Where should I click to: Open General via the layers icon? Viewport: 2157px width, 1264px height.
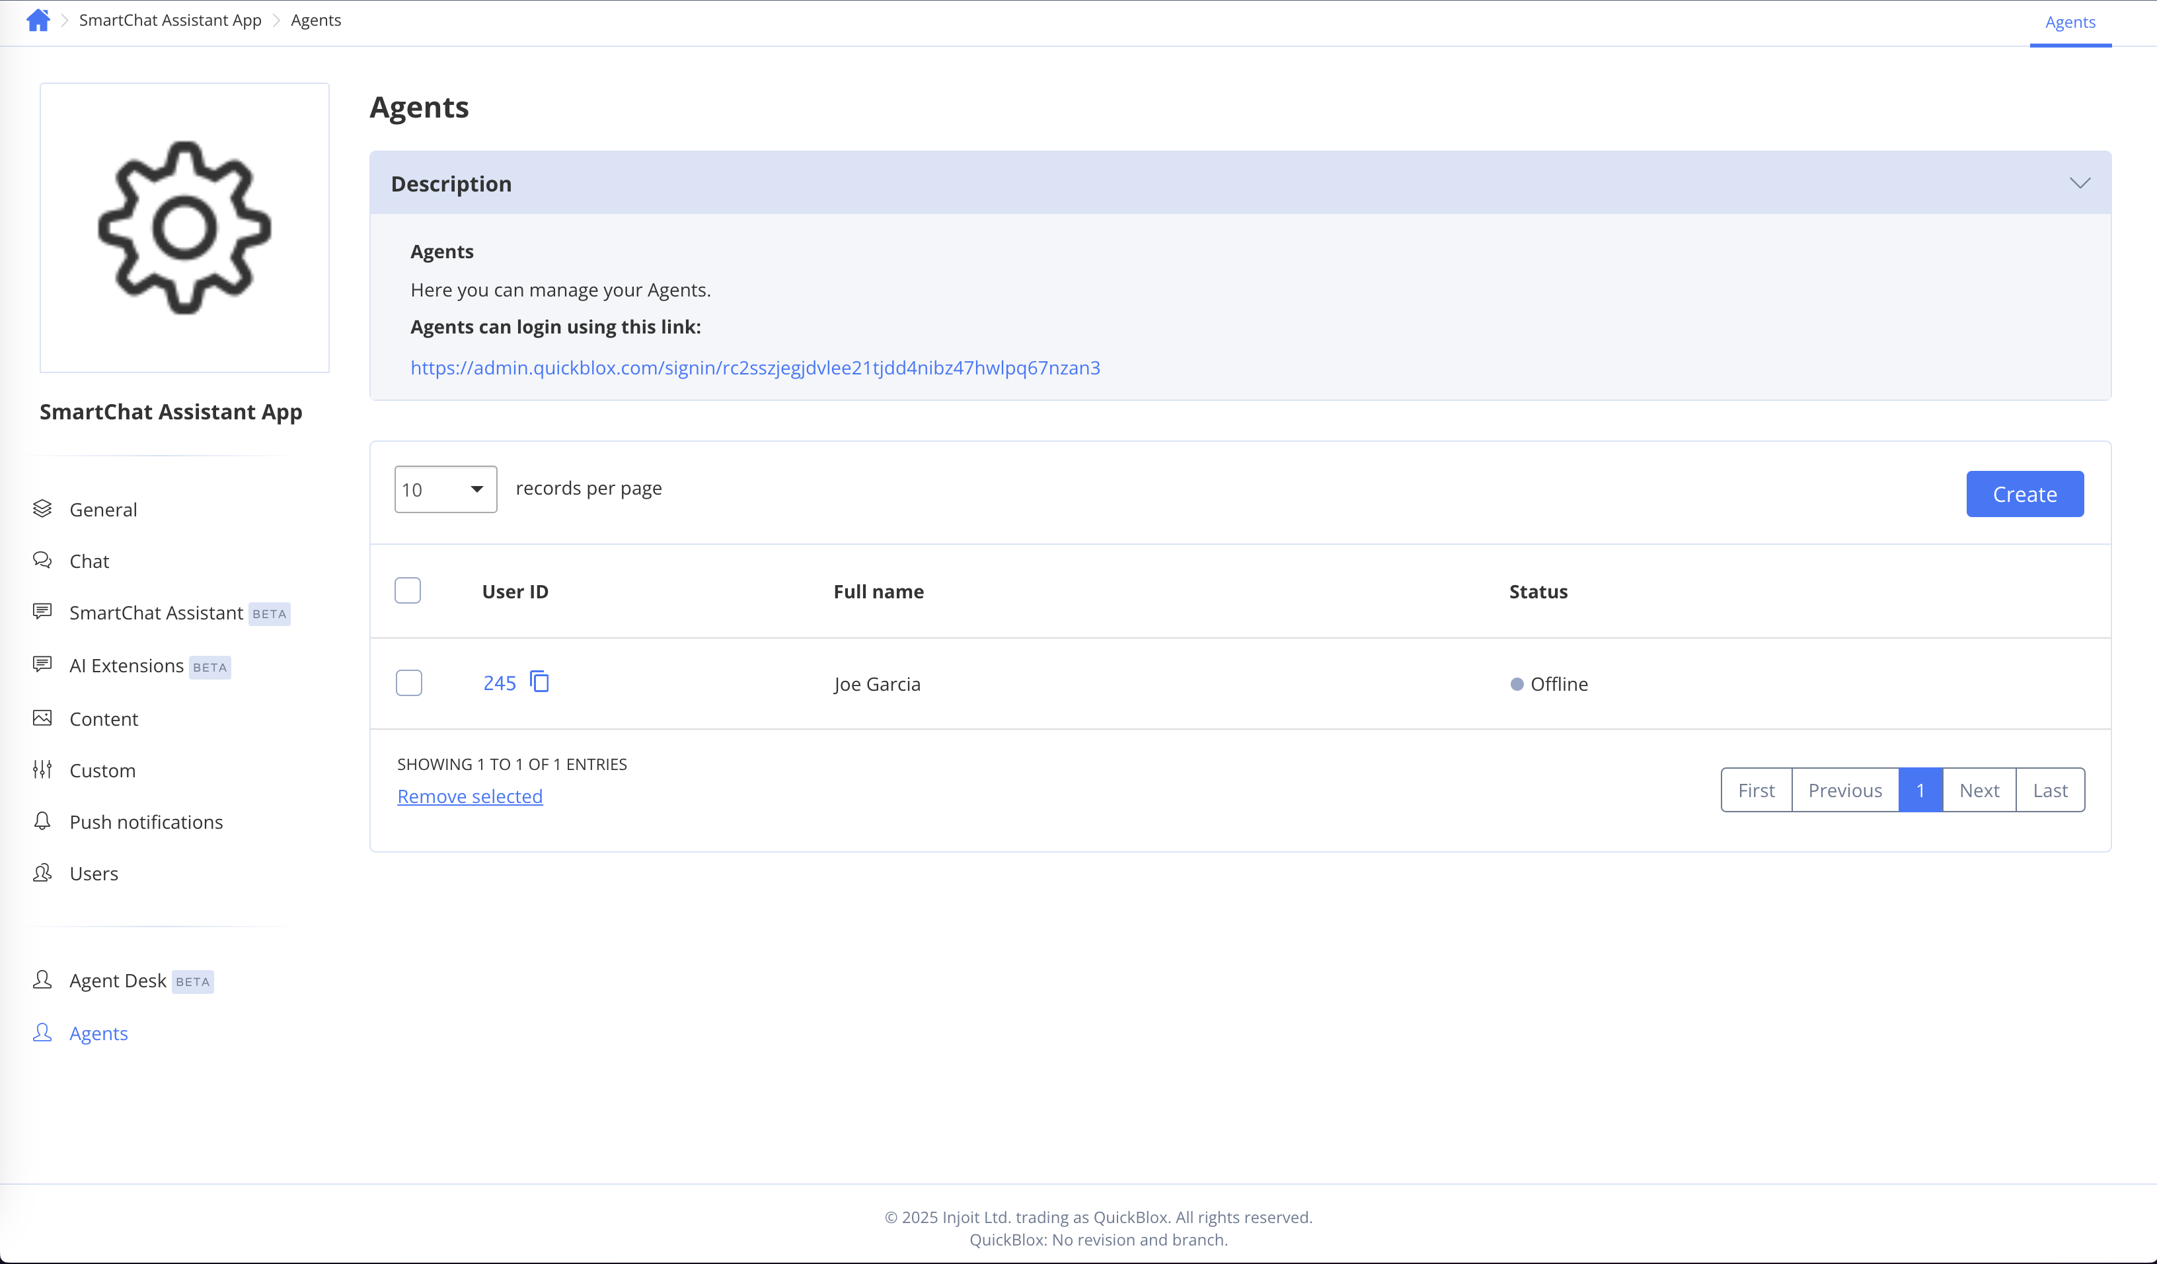(42, 509)
